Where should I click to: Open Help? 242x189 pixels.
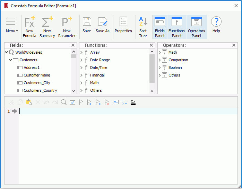click(x=216, y=25)
